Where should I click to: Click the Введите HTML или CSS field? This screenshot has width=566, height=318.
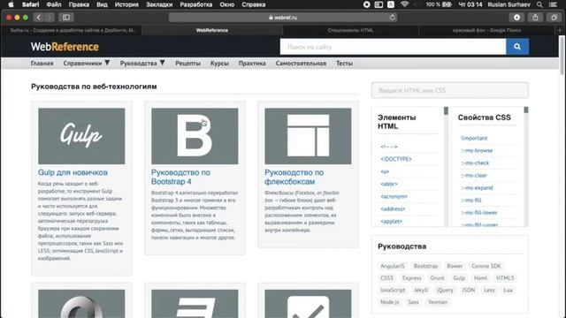tap(450, 90)
